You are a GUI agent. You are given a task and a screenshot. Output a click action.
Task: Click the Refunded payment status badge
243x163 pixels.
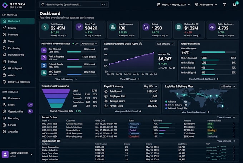(213, 137)
